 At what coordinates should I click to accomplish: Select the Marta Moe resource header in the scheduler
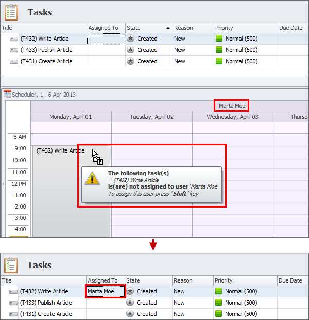pos(231,106)
